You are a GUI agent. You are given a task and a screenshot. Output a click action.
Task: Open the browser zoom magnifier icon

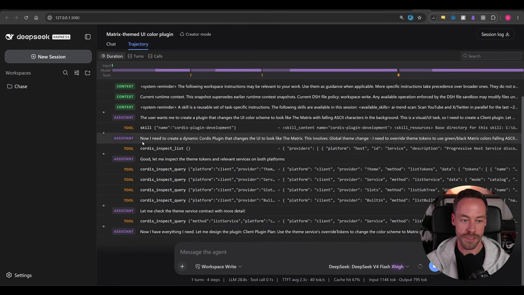[401, 18]
